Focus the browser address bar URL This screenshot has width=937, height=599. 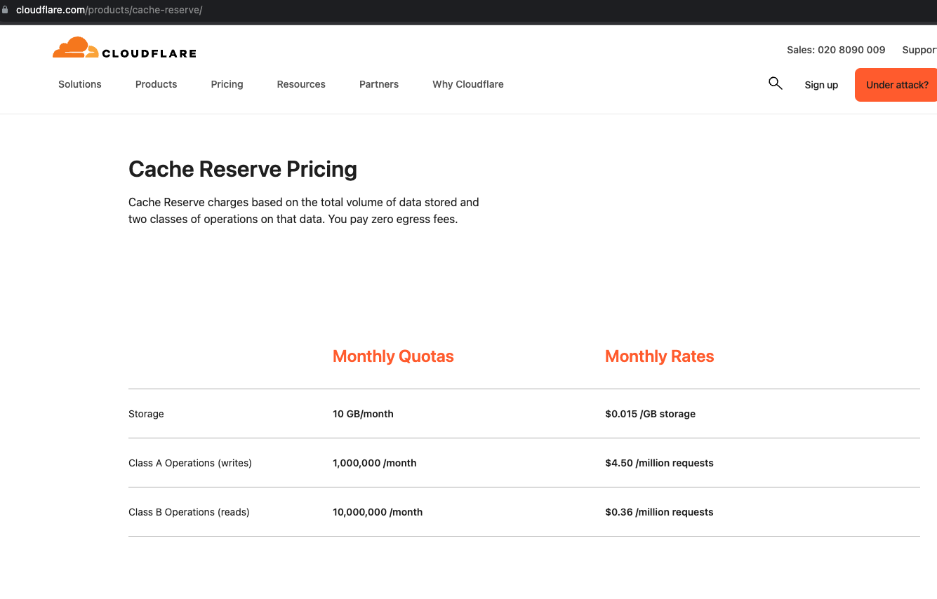109,10
